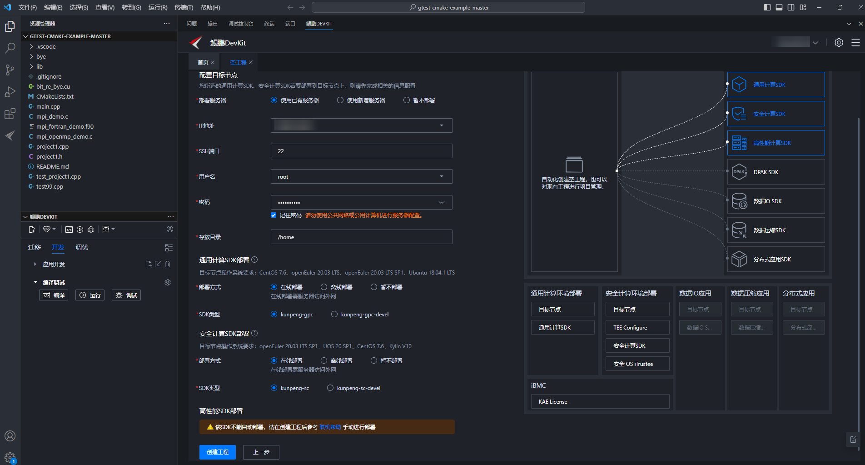Select the 使用已有服务器 radio button
865x465 pixels.
pyautogui.click(x=274, y=100)
